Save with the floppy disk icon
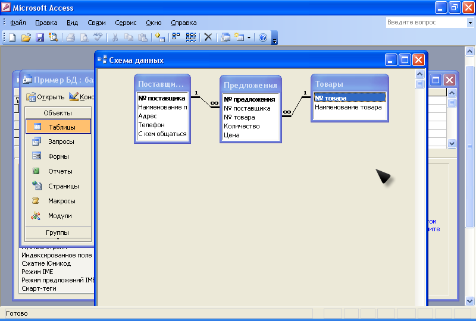476x321 pixels. click(x=40, y=37)
